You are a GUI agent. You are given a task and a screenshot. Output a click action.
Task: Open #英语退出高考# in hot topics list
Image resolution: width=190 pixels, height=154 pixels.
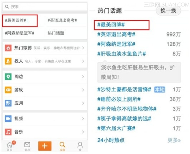(116, 34)
